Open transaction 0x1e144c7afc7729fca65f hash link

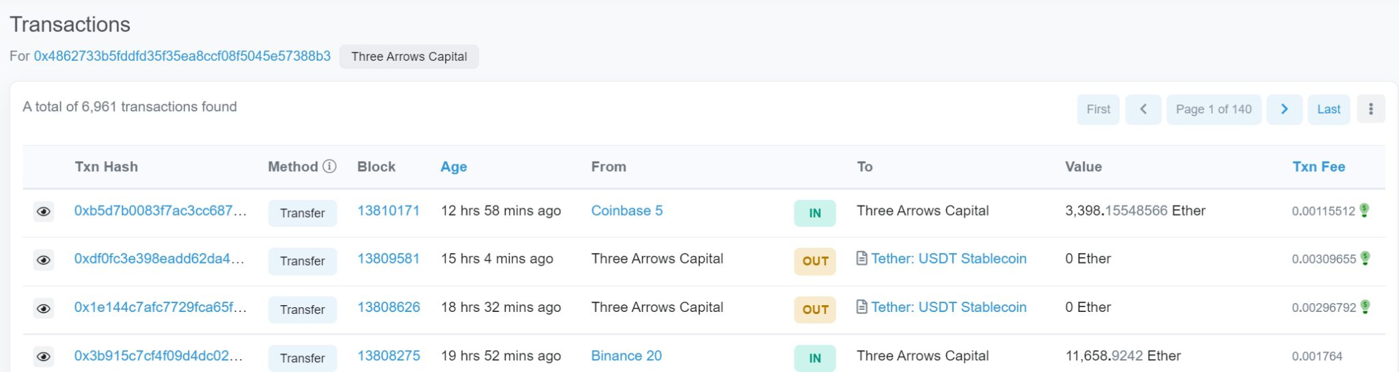(x=161, y=307)
